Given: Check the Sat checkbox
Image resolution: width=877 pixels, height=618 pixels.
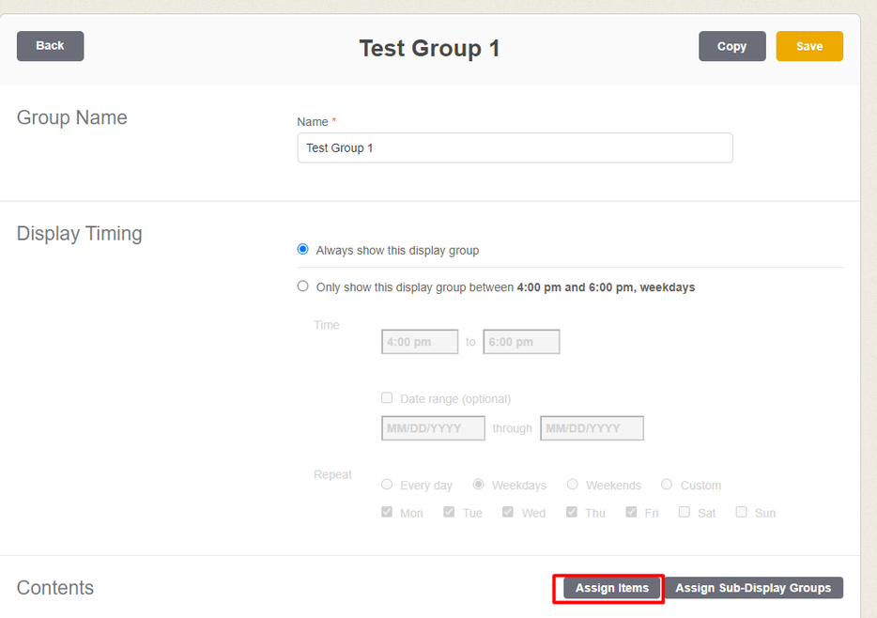Looking at the screenshot, I should [685, 512].
